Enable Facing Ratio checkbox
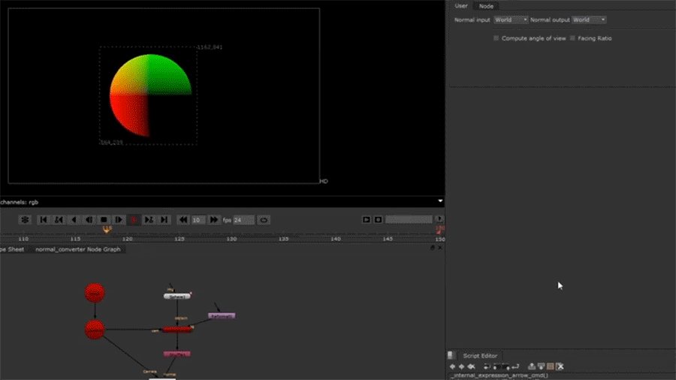 pyautogui.click(x=572, y=38)
